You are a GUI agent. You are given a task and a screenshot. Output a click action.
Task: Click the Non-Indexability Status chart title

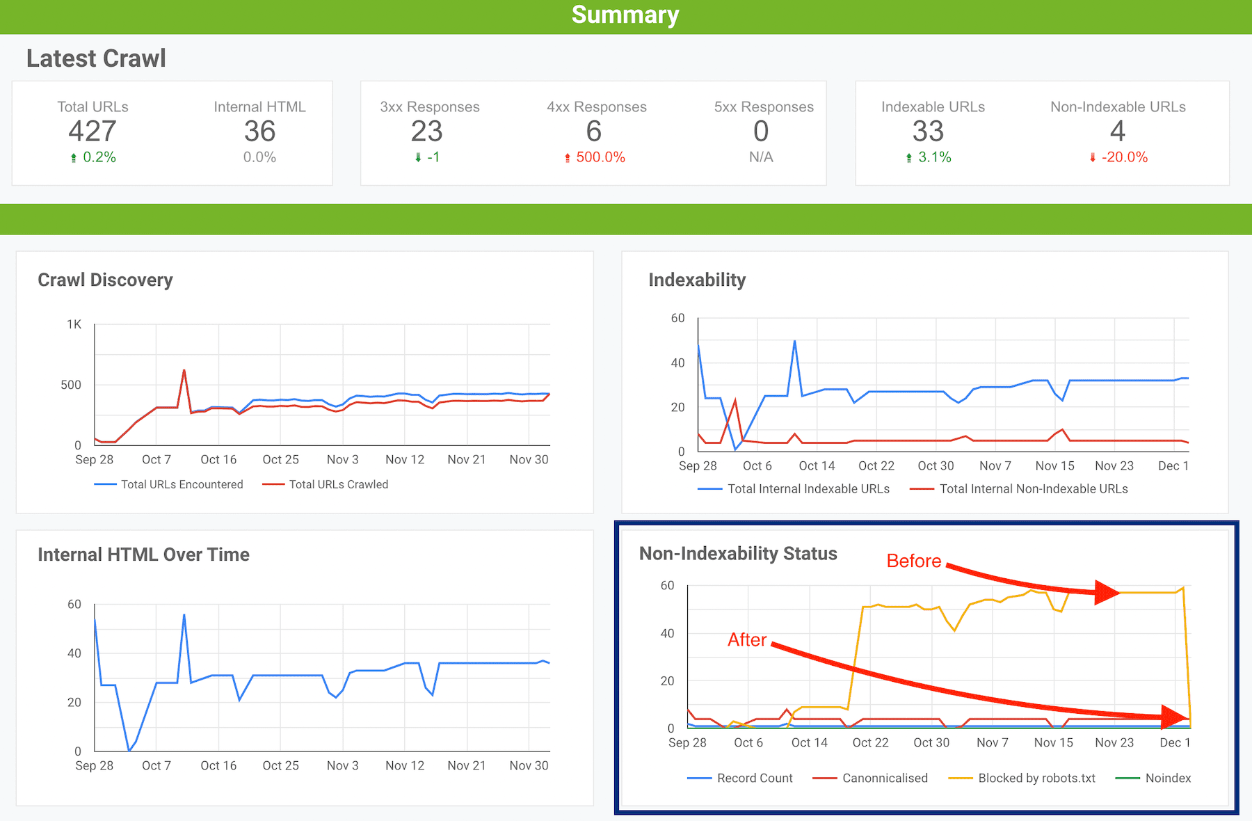(x=738, y=553)
